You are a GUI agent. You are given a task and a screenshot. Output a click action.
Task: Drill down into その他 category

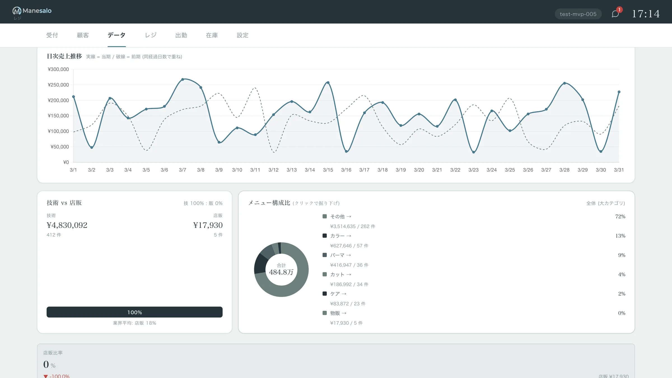pos(340,216)
